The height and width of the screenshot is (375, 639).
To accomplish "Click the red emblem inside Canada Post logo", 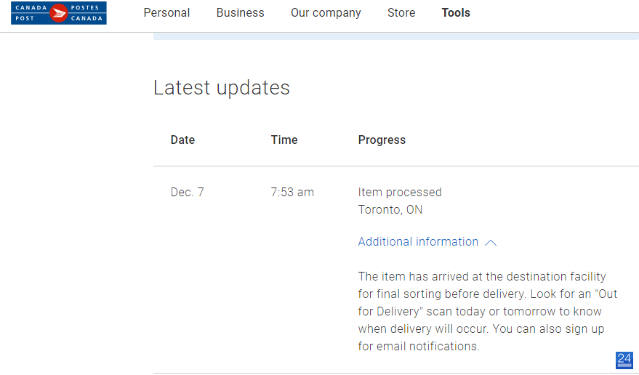I will pyautogui.click(x=59, y=13).
